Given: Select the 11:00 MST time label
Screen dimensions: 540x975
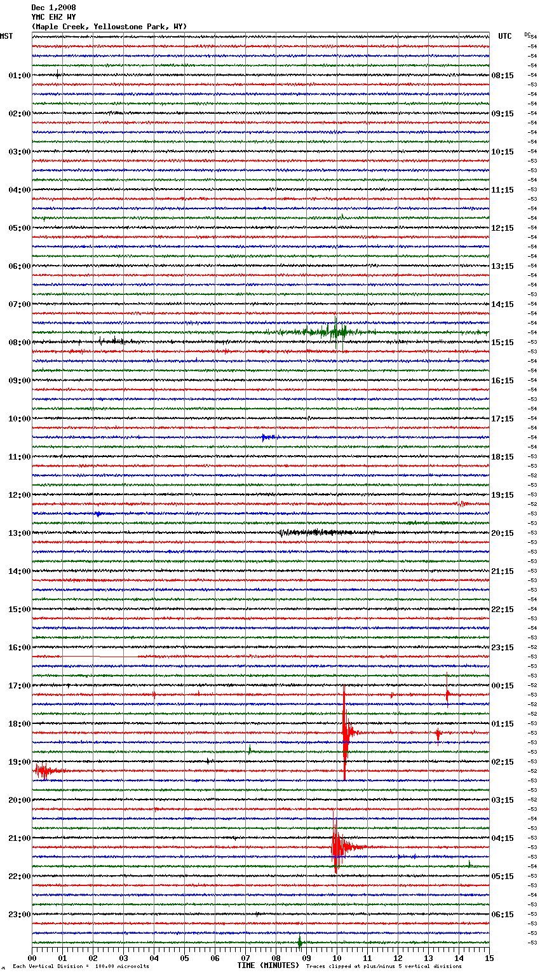Looking at the screenshot, I should [x=20, y=457].
